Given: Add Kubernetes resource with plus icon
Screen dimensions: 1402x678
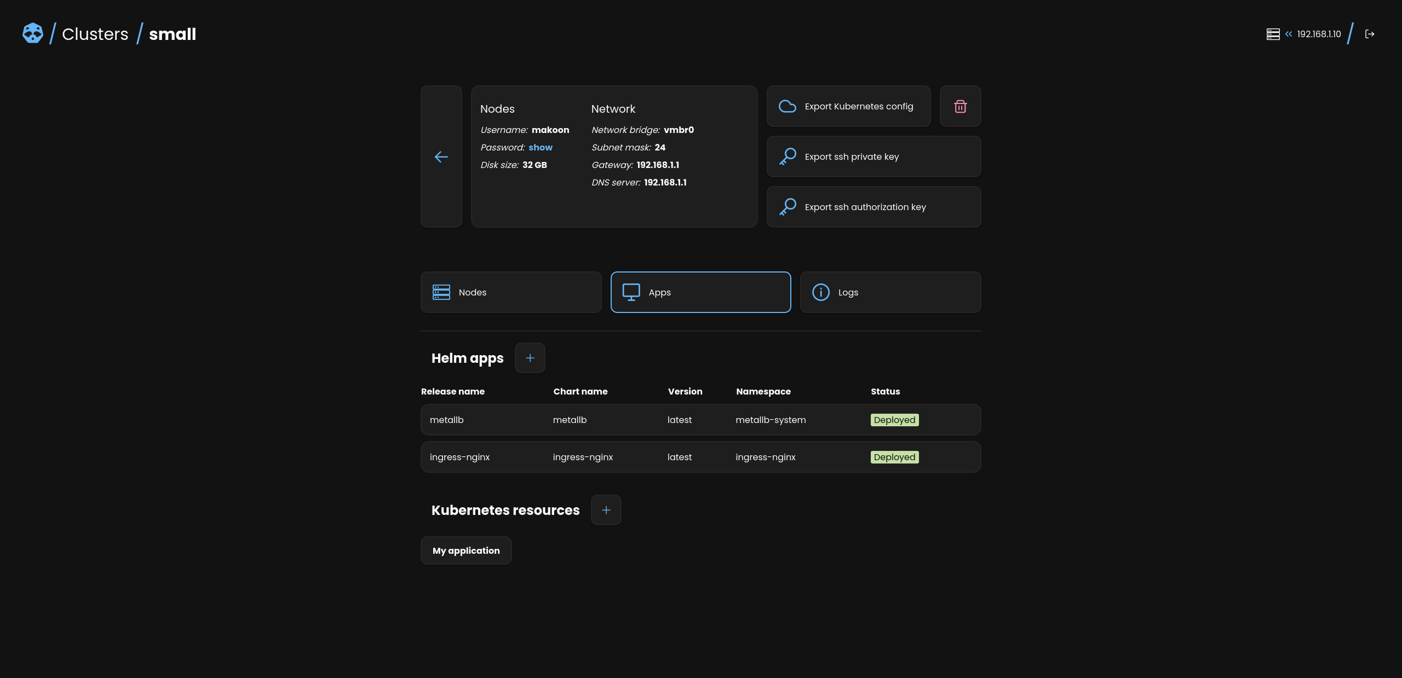Looking at the screenshot, I should tap(606, 510).
